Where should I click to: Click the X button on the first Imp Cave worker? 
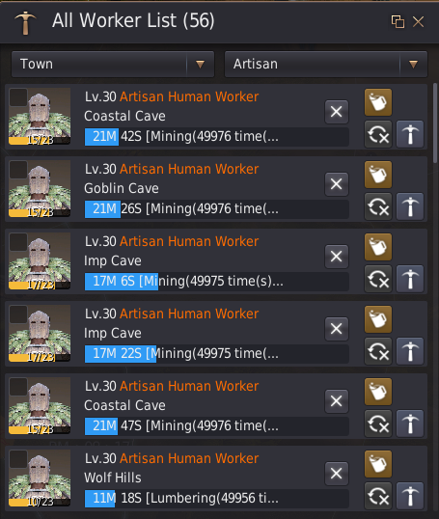(x=337, y=257)
